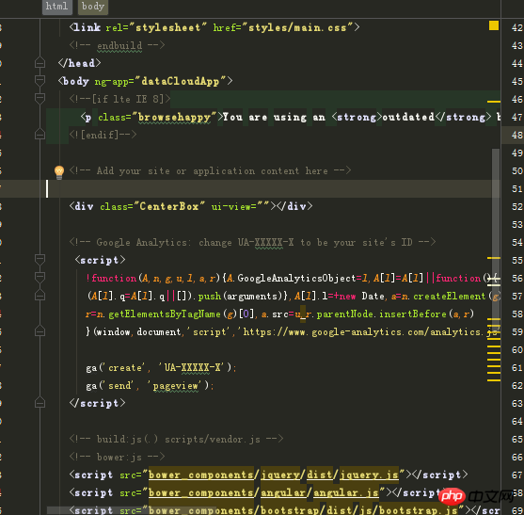Click the yellow inspection status indicator

[x=494, y=25]
